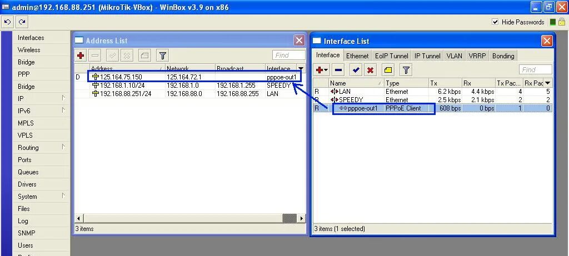The width and height of the screenshot is (569, 256).
Task: Expand the Routing submenu in sidebar
Action: [x=63, y=147]
